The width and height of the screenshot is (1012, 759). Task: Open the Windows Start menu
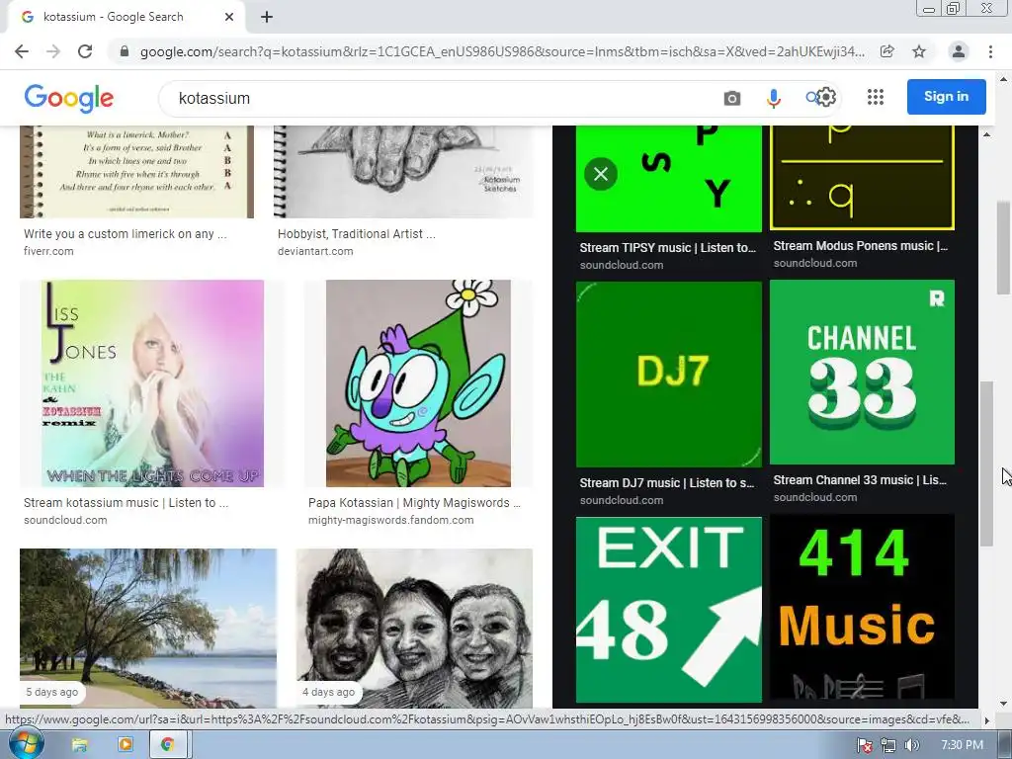click(x=25, y=744)
